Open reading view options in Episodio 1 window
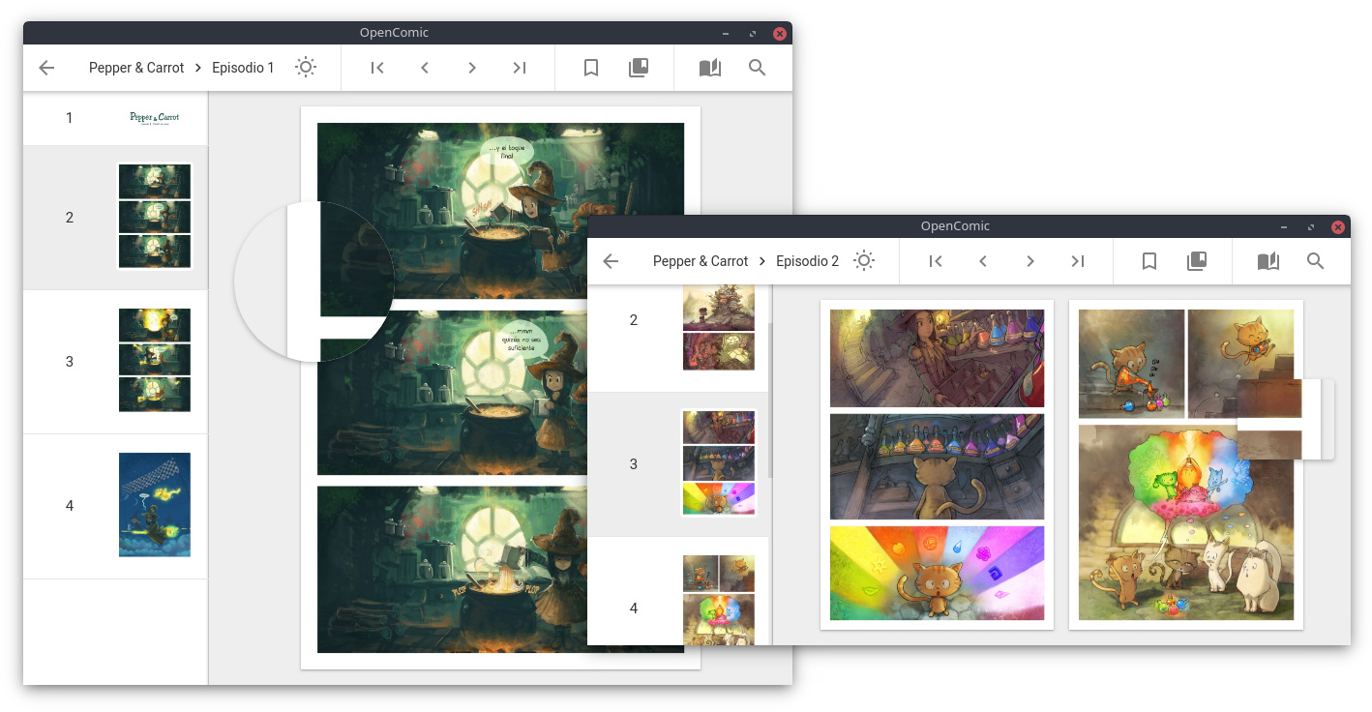 coord(710,68)
